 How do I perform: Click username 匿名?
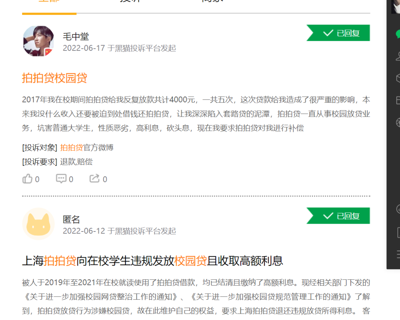pos(71,220)
